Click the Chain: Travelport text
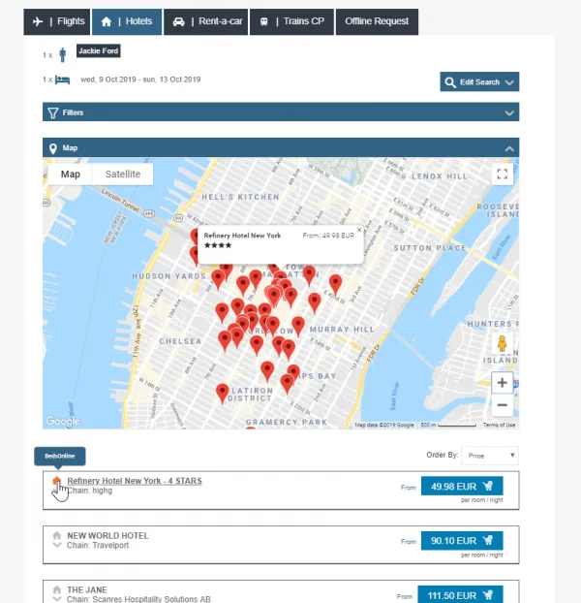 98,545
